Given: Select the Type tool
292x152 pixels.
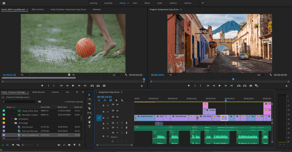Looking at the screenshot, I should click(x=89, y=126).
